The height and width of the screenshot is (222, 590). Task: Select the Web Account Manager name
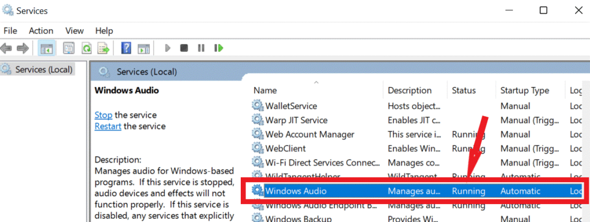(310, 135)
